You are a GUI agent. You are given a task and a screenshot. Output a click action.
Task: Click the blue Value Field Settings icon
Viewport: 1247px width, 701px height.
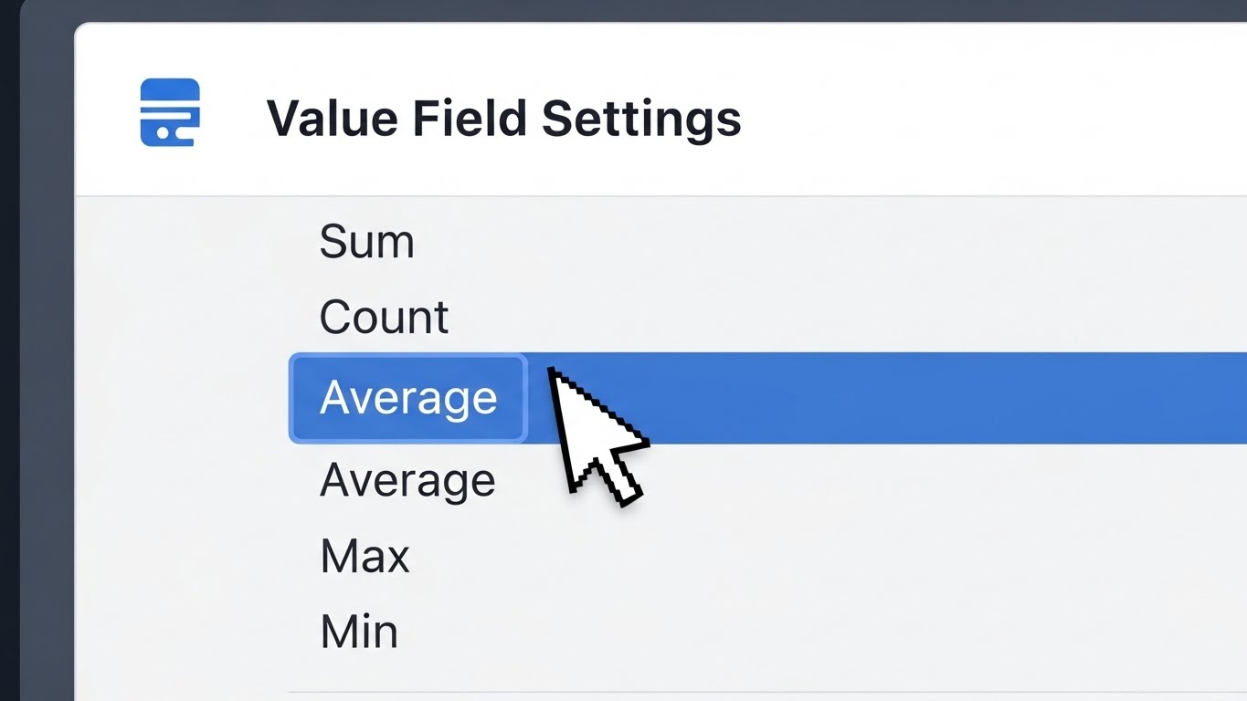[170, 113]
